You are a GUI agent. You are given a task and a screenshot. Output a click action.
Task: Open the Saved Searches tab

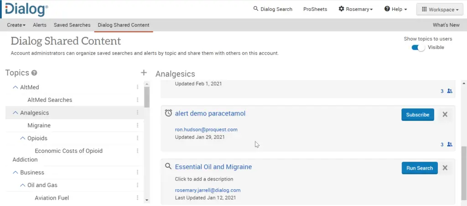tap(72, 25)
